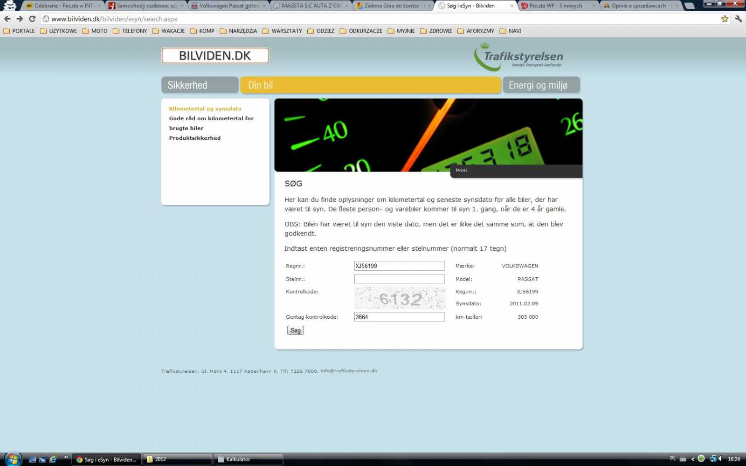Open the new tab button
This screenshot has width=746, height=466.
(x=690, y=6)
